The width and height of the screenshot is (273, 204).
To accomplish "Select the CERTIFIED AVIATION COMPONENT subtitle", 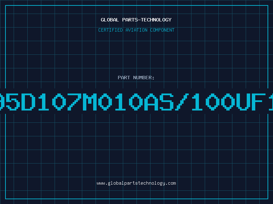I will [x=136, y=30].
